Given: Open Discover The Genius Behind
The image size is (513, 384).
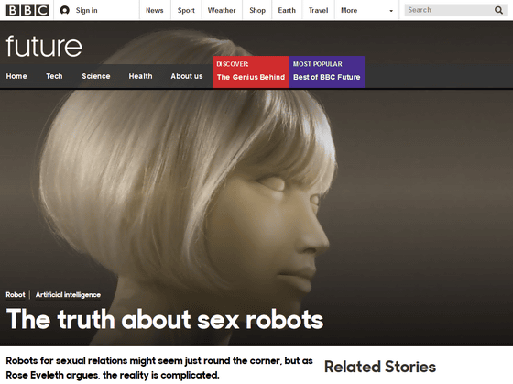Looking at the screenshot, I should (x=251, y=71).
